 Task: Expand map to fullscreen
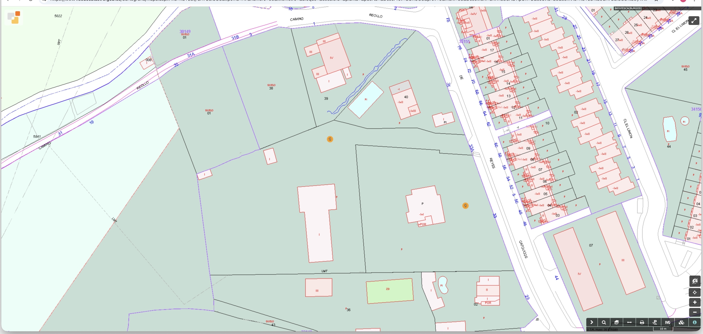(694, 21)
